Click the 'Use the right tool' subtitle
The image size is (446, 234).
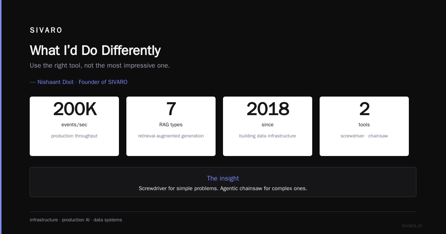[100, 65]
